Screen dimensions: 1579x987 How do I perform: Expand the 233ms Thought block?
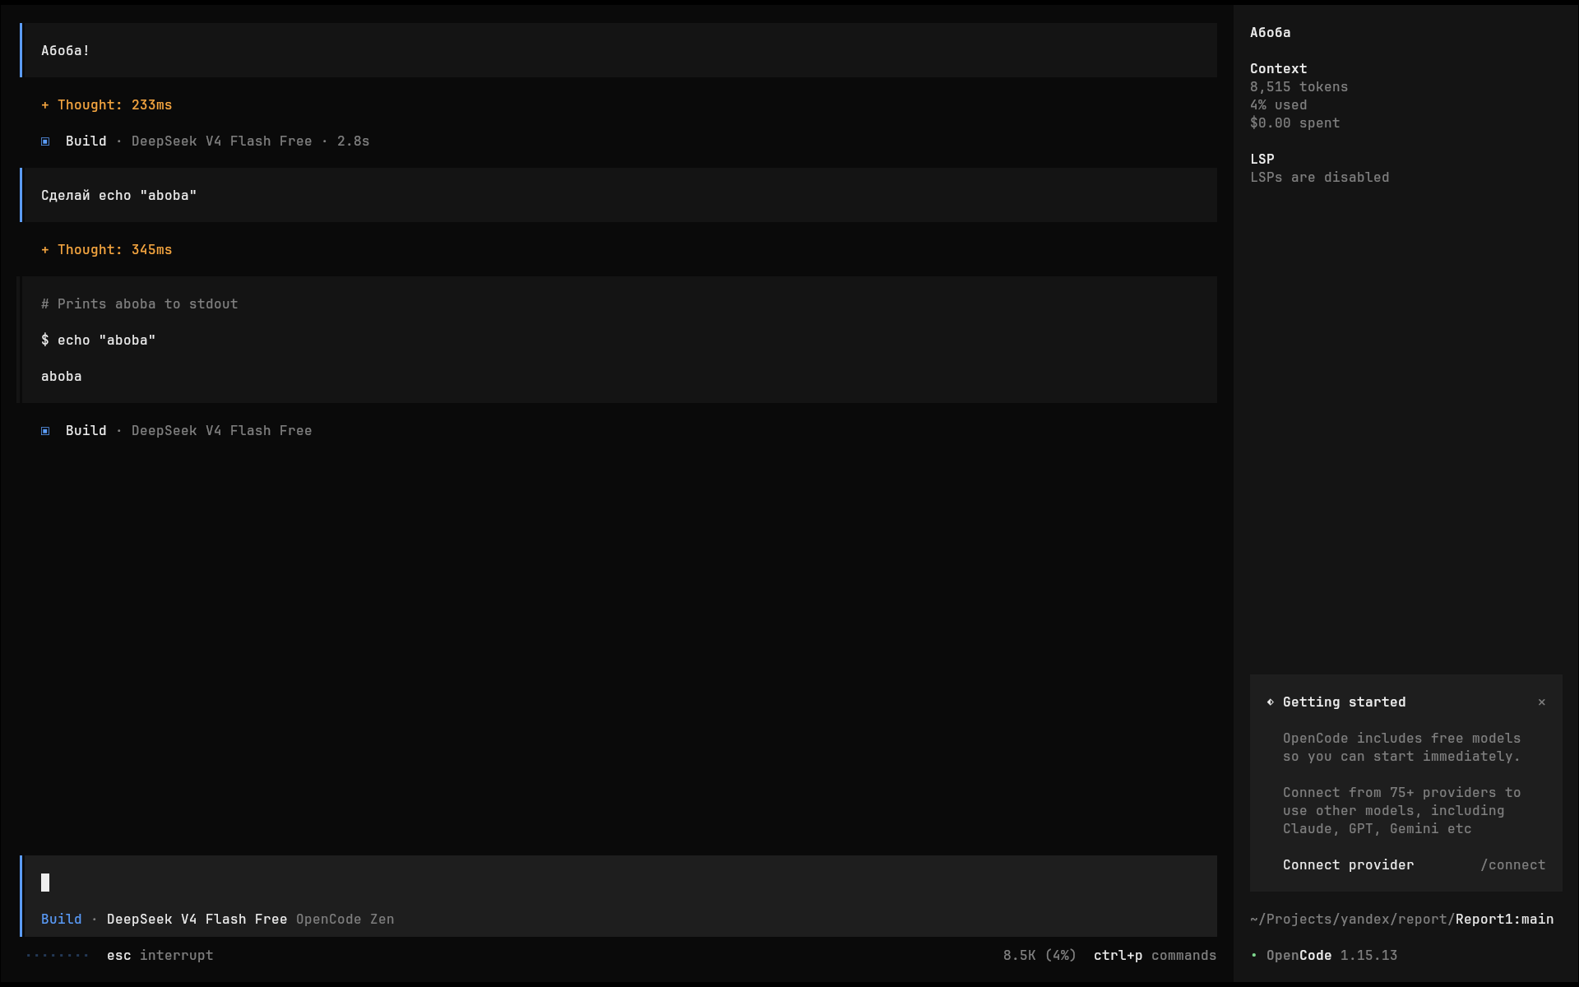[x=107, y=105]
